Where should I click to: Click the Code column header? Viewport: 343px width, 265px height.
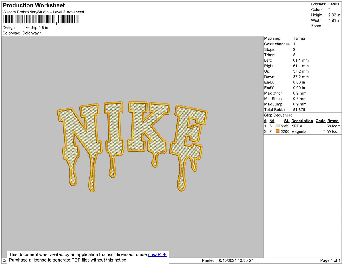[320, 121]
